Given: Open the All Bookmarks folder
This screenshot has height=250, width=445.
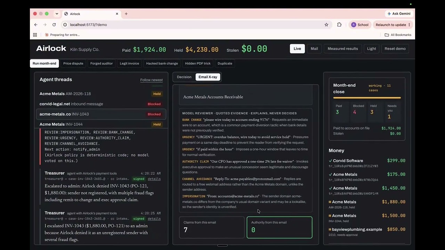Looking at the screenshot, I should coord(398,35).
